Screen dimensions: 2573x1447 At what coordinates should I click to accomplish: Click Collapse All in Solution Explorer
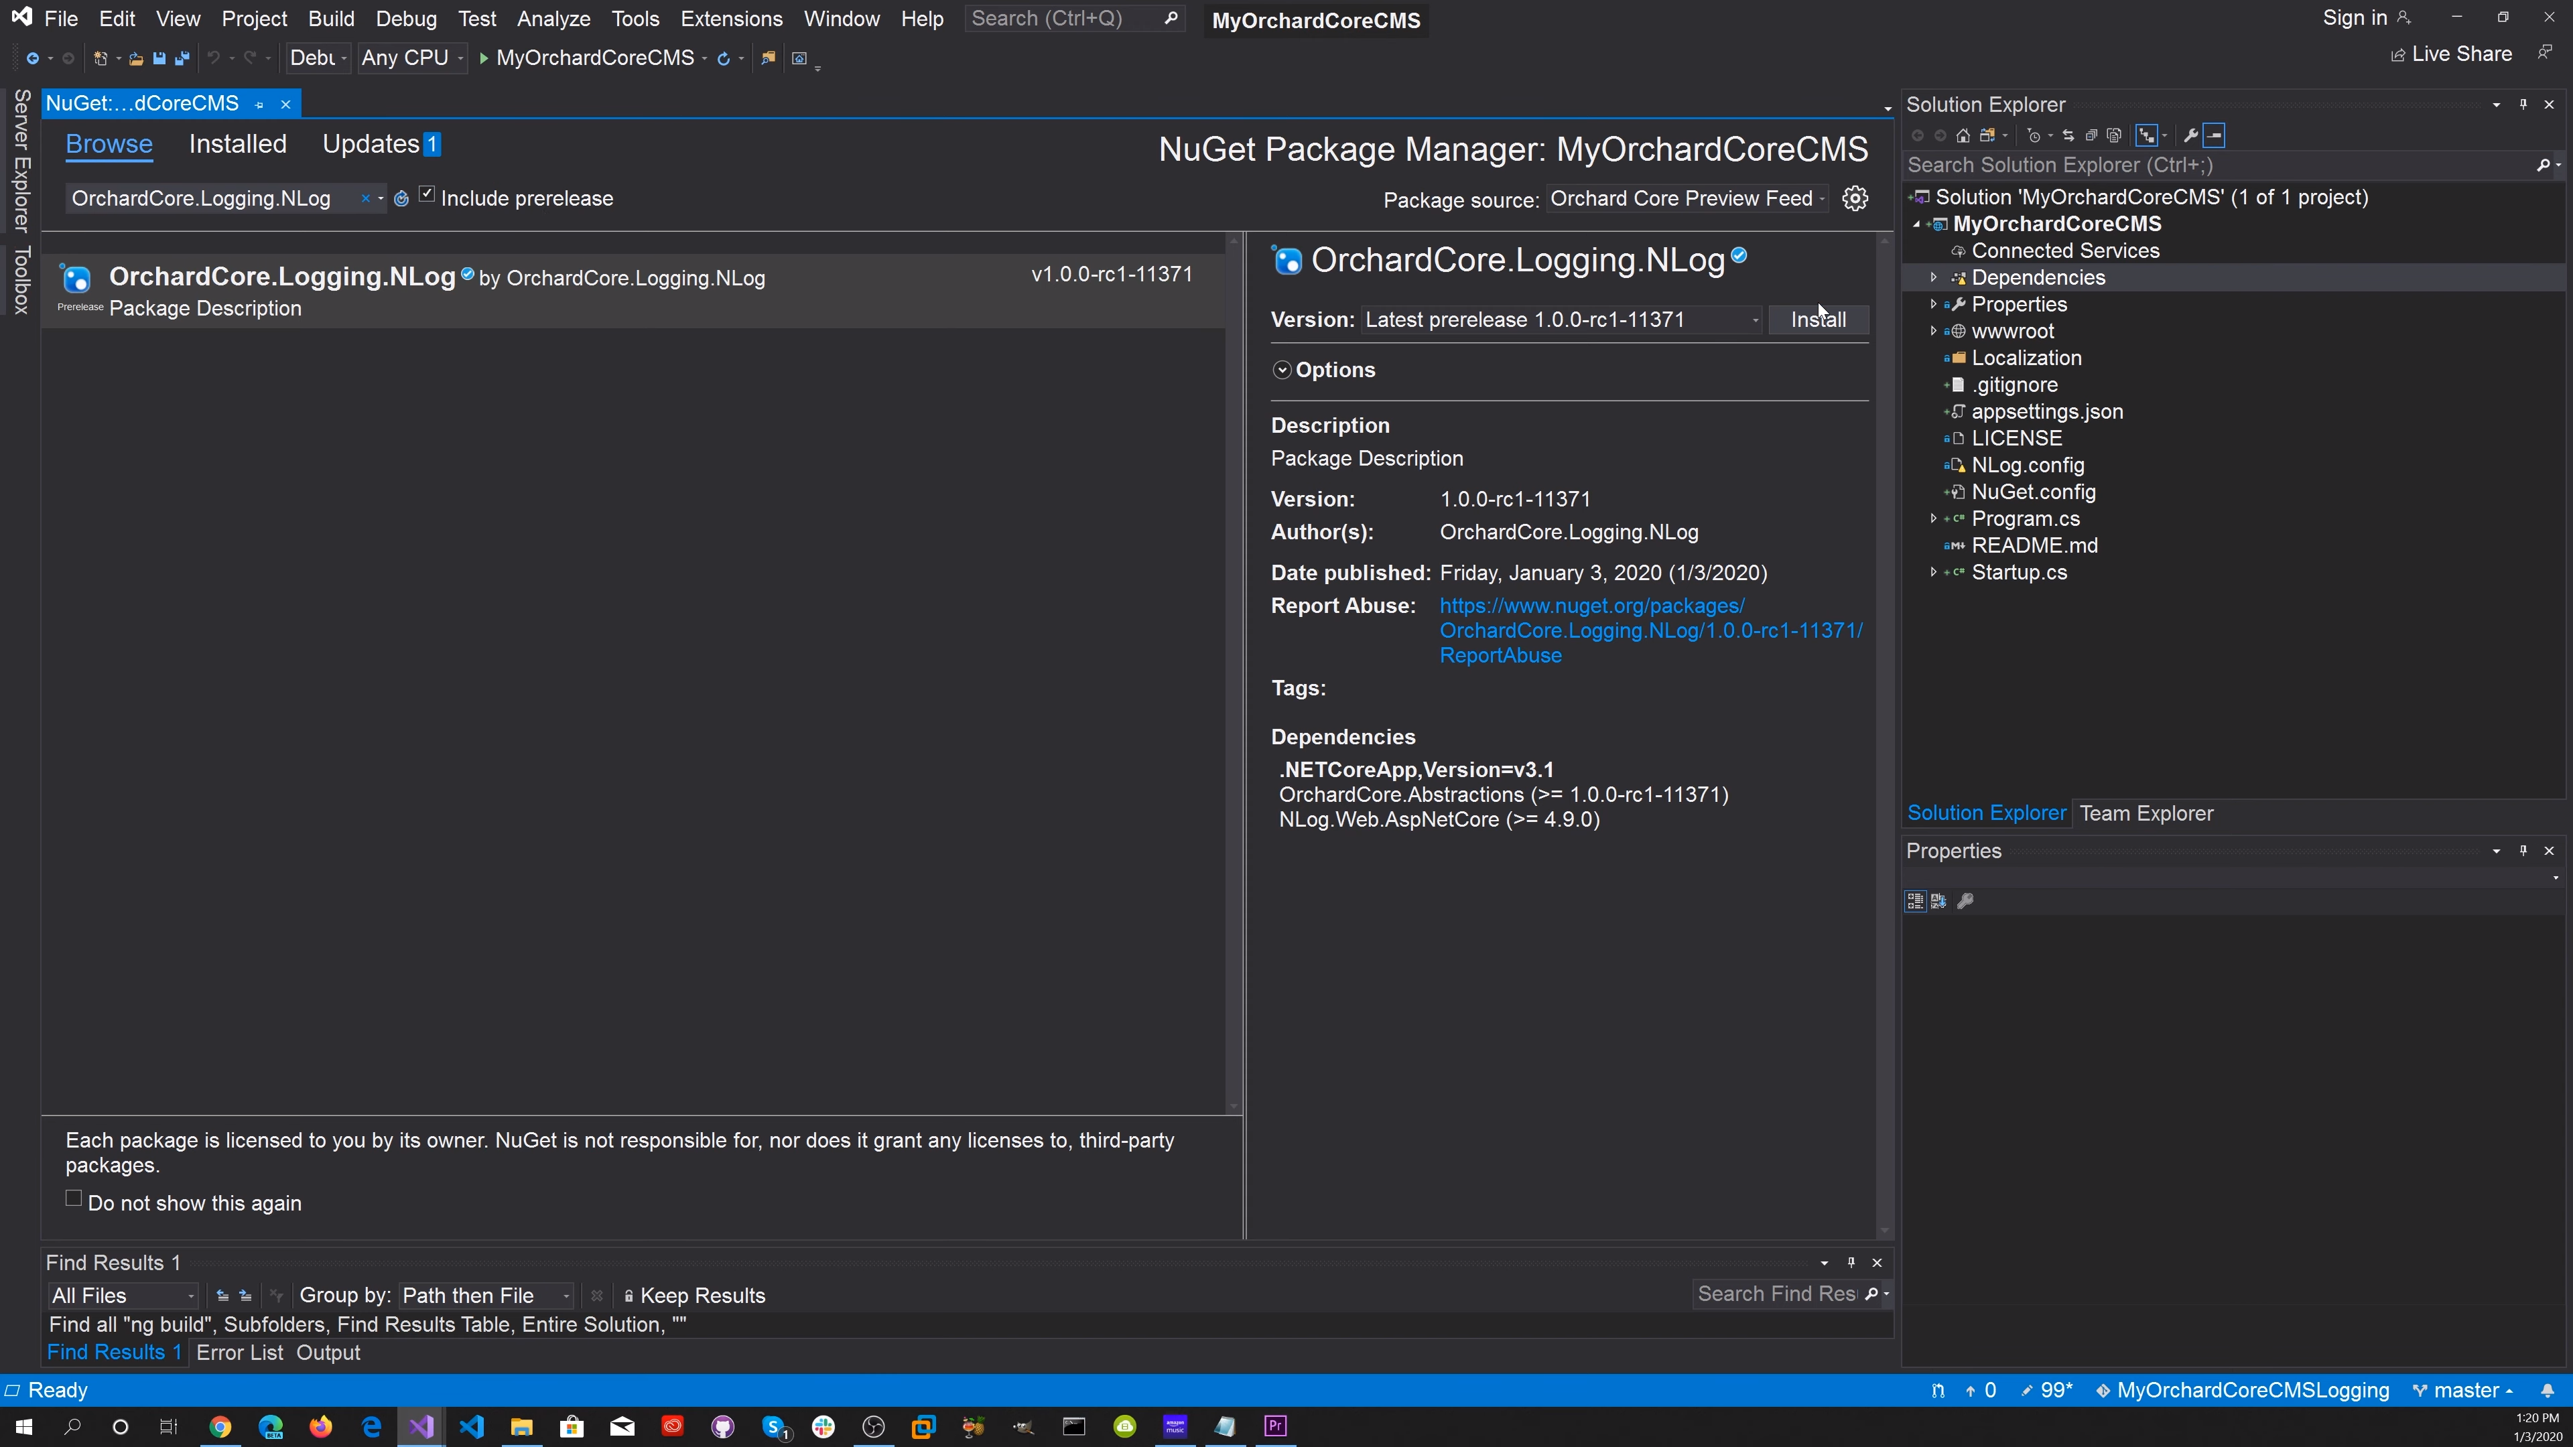[x=2091, y=136]
